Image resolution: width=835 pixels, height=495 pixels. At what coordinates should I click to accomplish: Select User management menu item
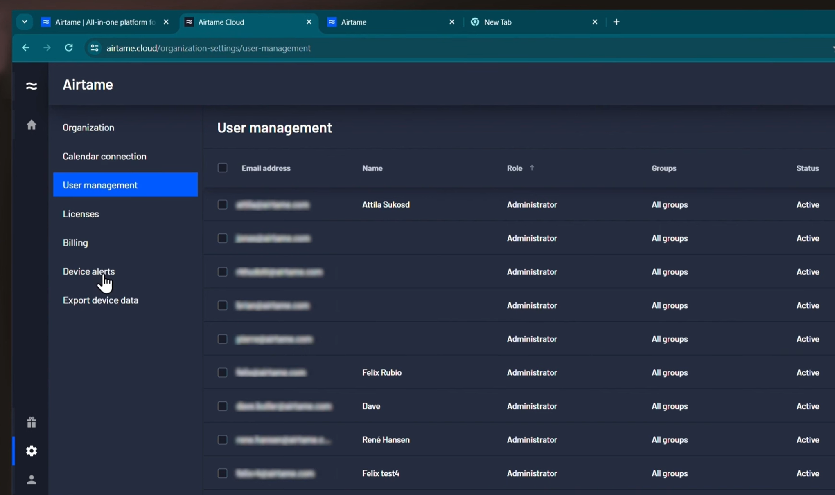pyautogui.click(x=125, y=185)
